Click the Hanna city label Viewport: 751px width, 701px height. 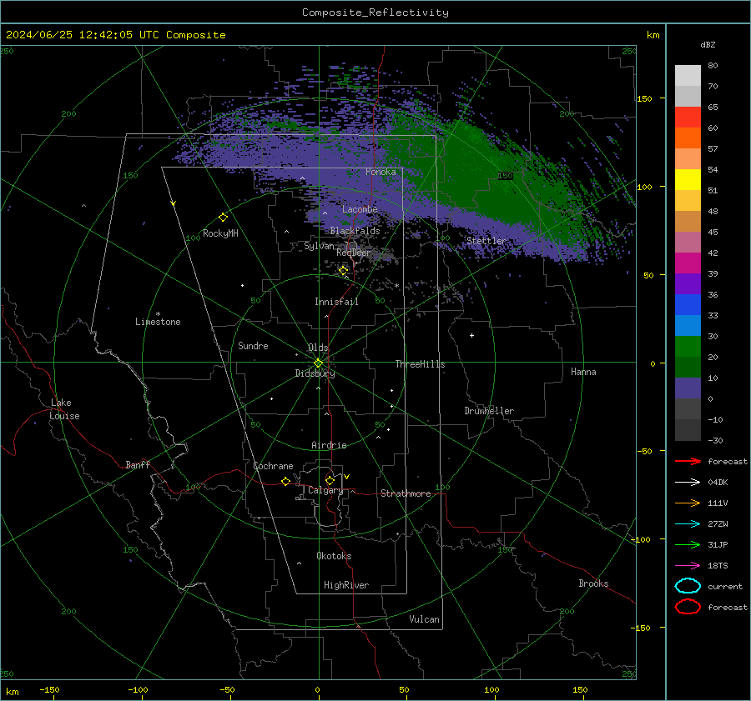pyautogui.click(x=583, y=372)
